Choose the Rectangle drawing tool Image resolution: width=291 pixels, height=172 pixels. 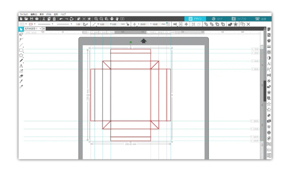pos(21,50)
